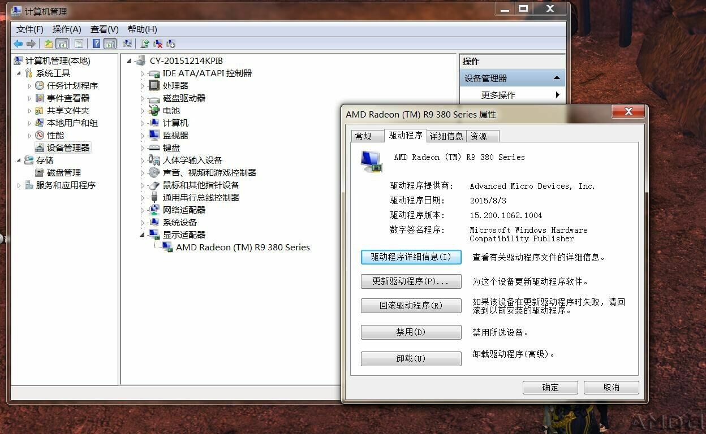Expand the 系统设备 node
706x434 pixels.
pos(143,223)
